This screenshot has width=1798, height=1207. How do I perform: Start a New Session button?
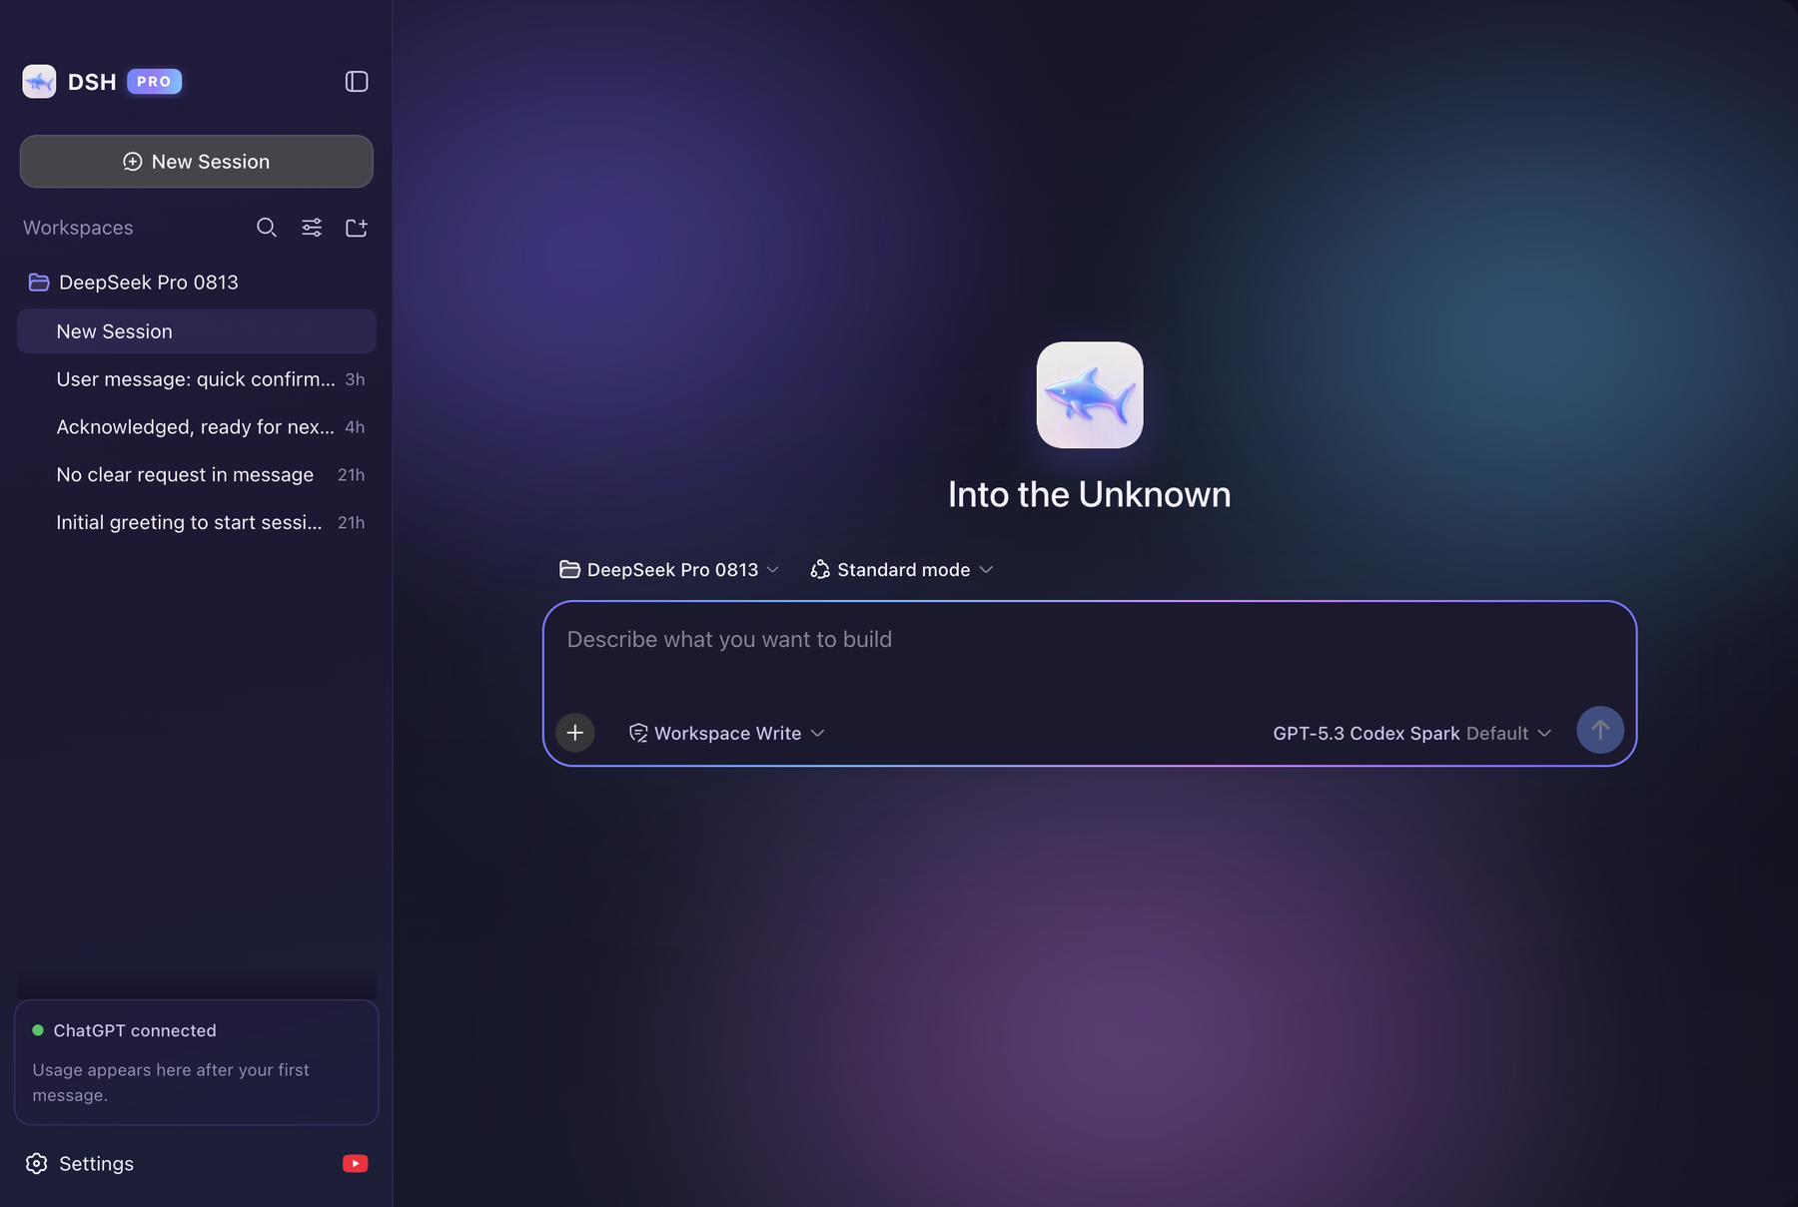click(197, 162)
